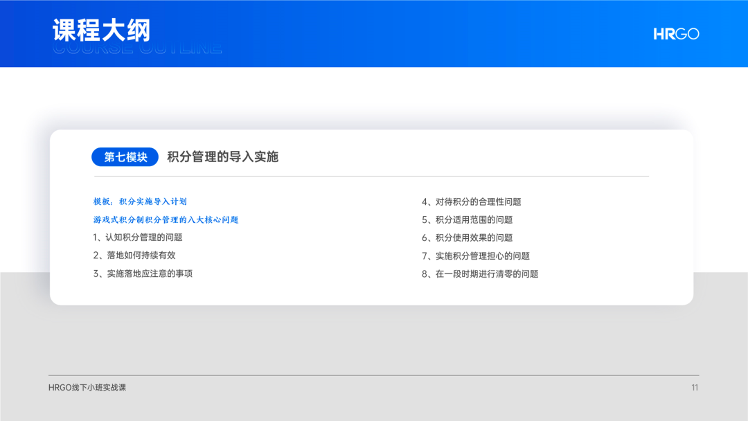Viewport: 748px width, 421px height.
Task: Click the faded COURSE OUTLINE subtitle
Action: click(x=137, y=50)
